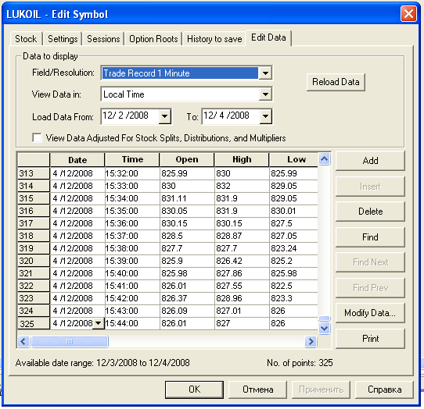Select the Edit Data tab

click(x=268, y=37)
